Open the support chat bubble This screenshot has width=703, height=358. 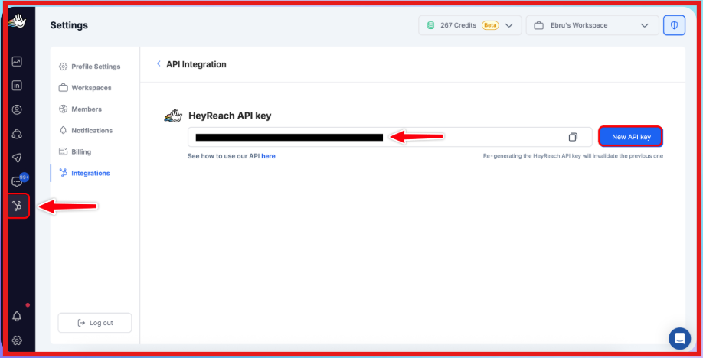(680, 338)
